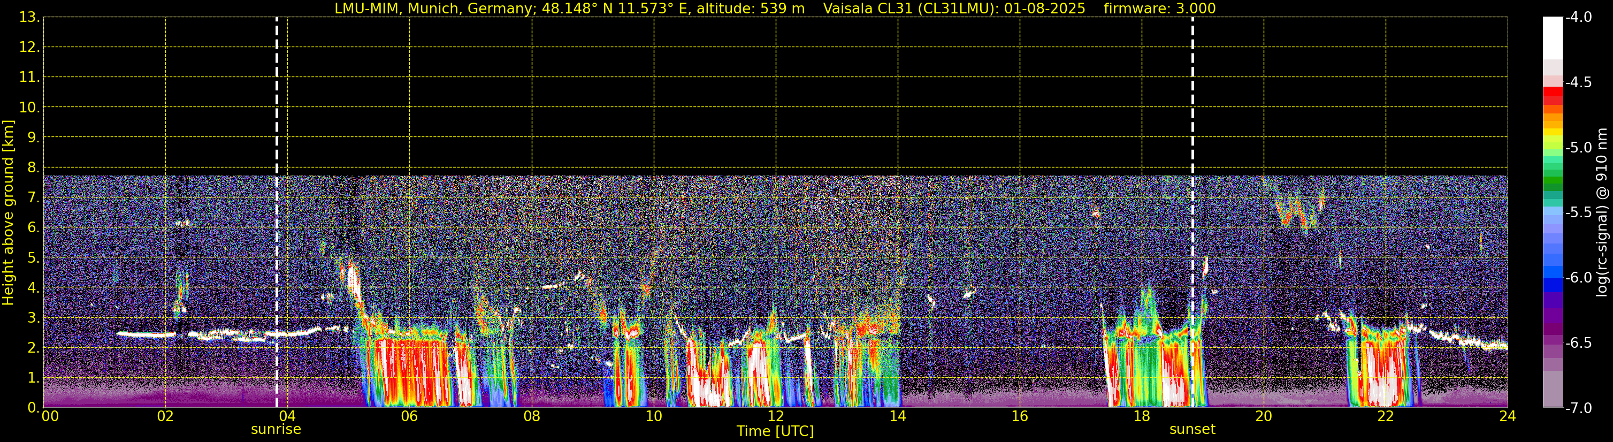Click the 20 tick label on time axis
The height and width of the screenshot is (442, 1613).
(1264, 416)
